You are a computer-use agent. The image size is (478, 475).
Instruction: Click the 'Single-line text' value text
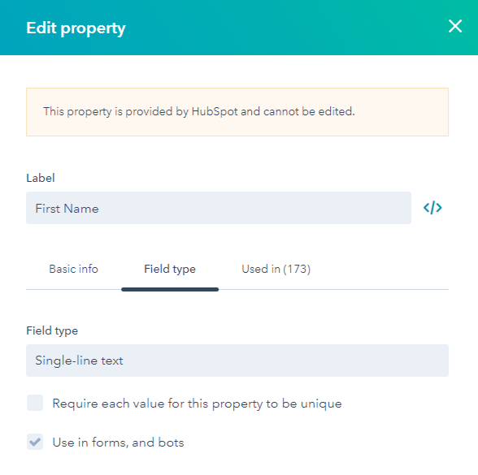(x=79, y=361)
